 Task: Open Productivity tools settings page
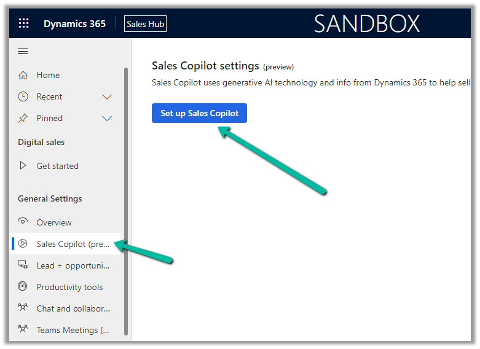69,287
